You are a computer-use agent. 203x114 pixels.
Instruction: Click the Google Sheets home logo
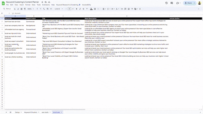3,3
